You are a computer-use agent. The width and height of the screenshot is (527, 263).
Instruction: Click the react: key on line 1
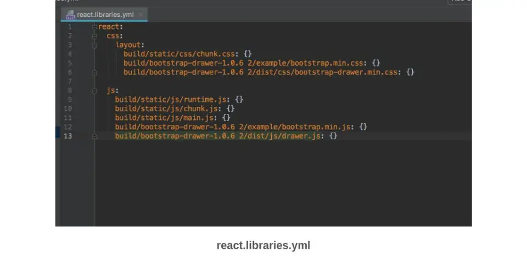[x=110, y=27]
